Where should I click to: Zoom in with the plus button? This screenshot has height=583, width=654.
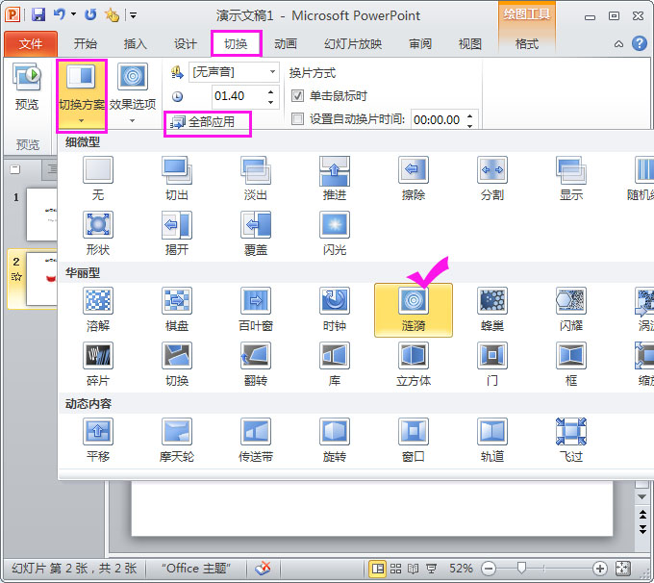(x=599, y=568)
